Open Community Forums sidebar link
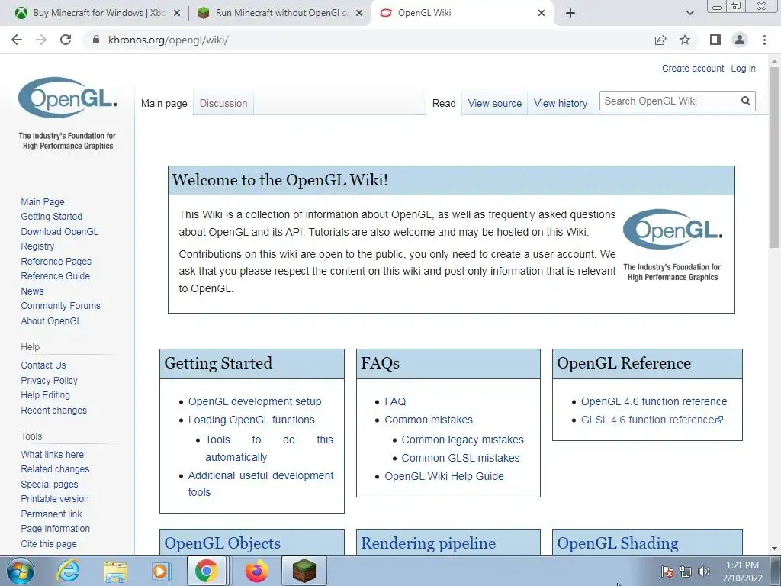781x586 pixels. [60, 305]
